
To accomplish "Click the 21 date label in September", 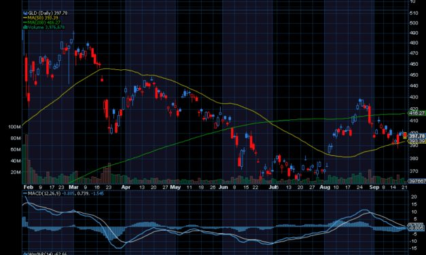I will click(404, 187).
